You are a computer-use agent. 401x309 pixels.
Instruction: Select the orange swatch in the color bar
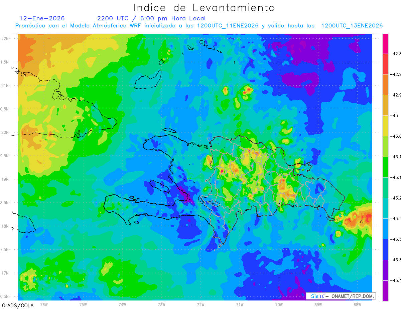click(385, 84)
